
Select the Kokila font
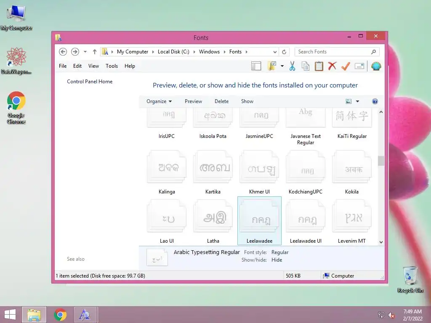click(x=352, y=172)
